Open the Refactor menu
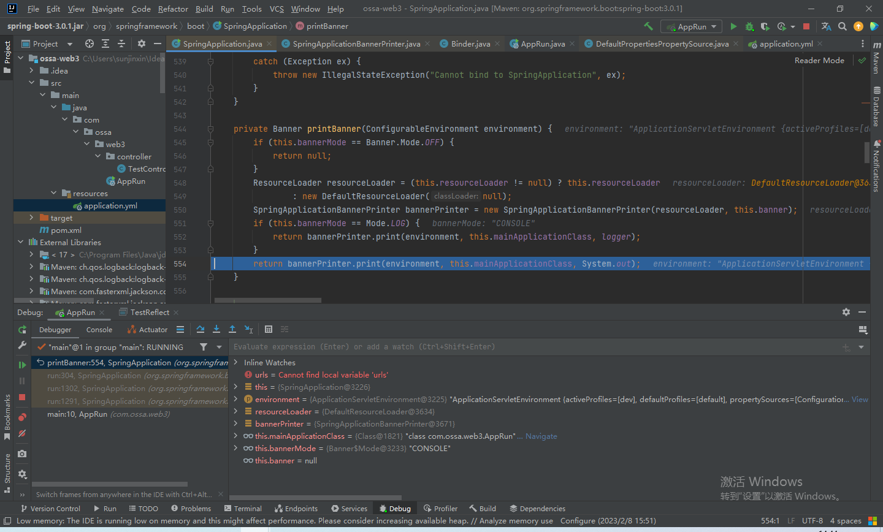 [173, 9]
